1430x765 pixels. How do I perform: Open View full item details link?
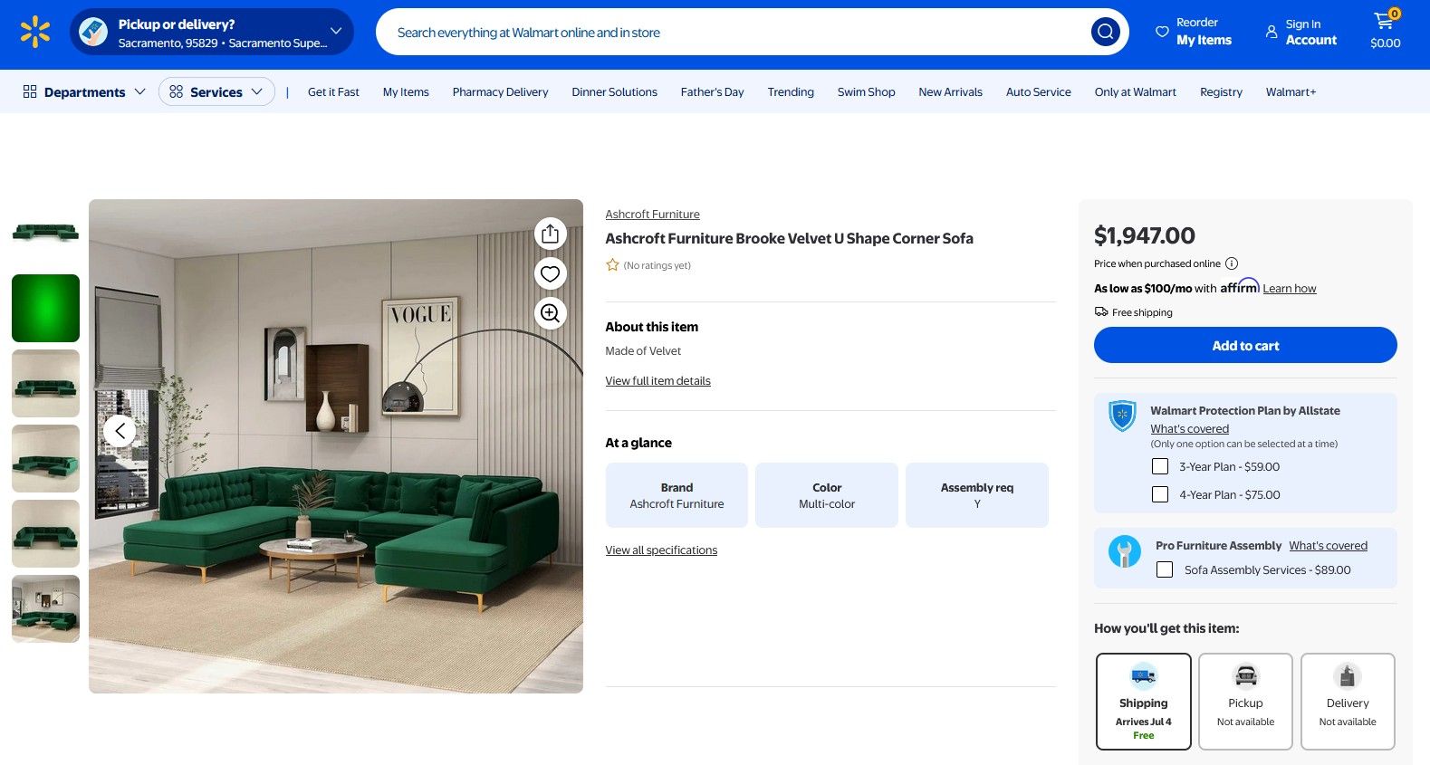657,381
